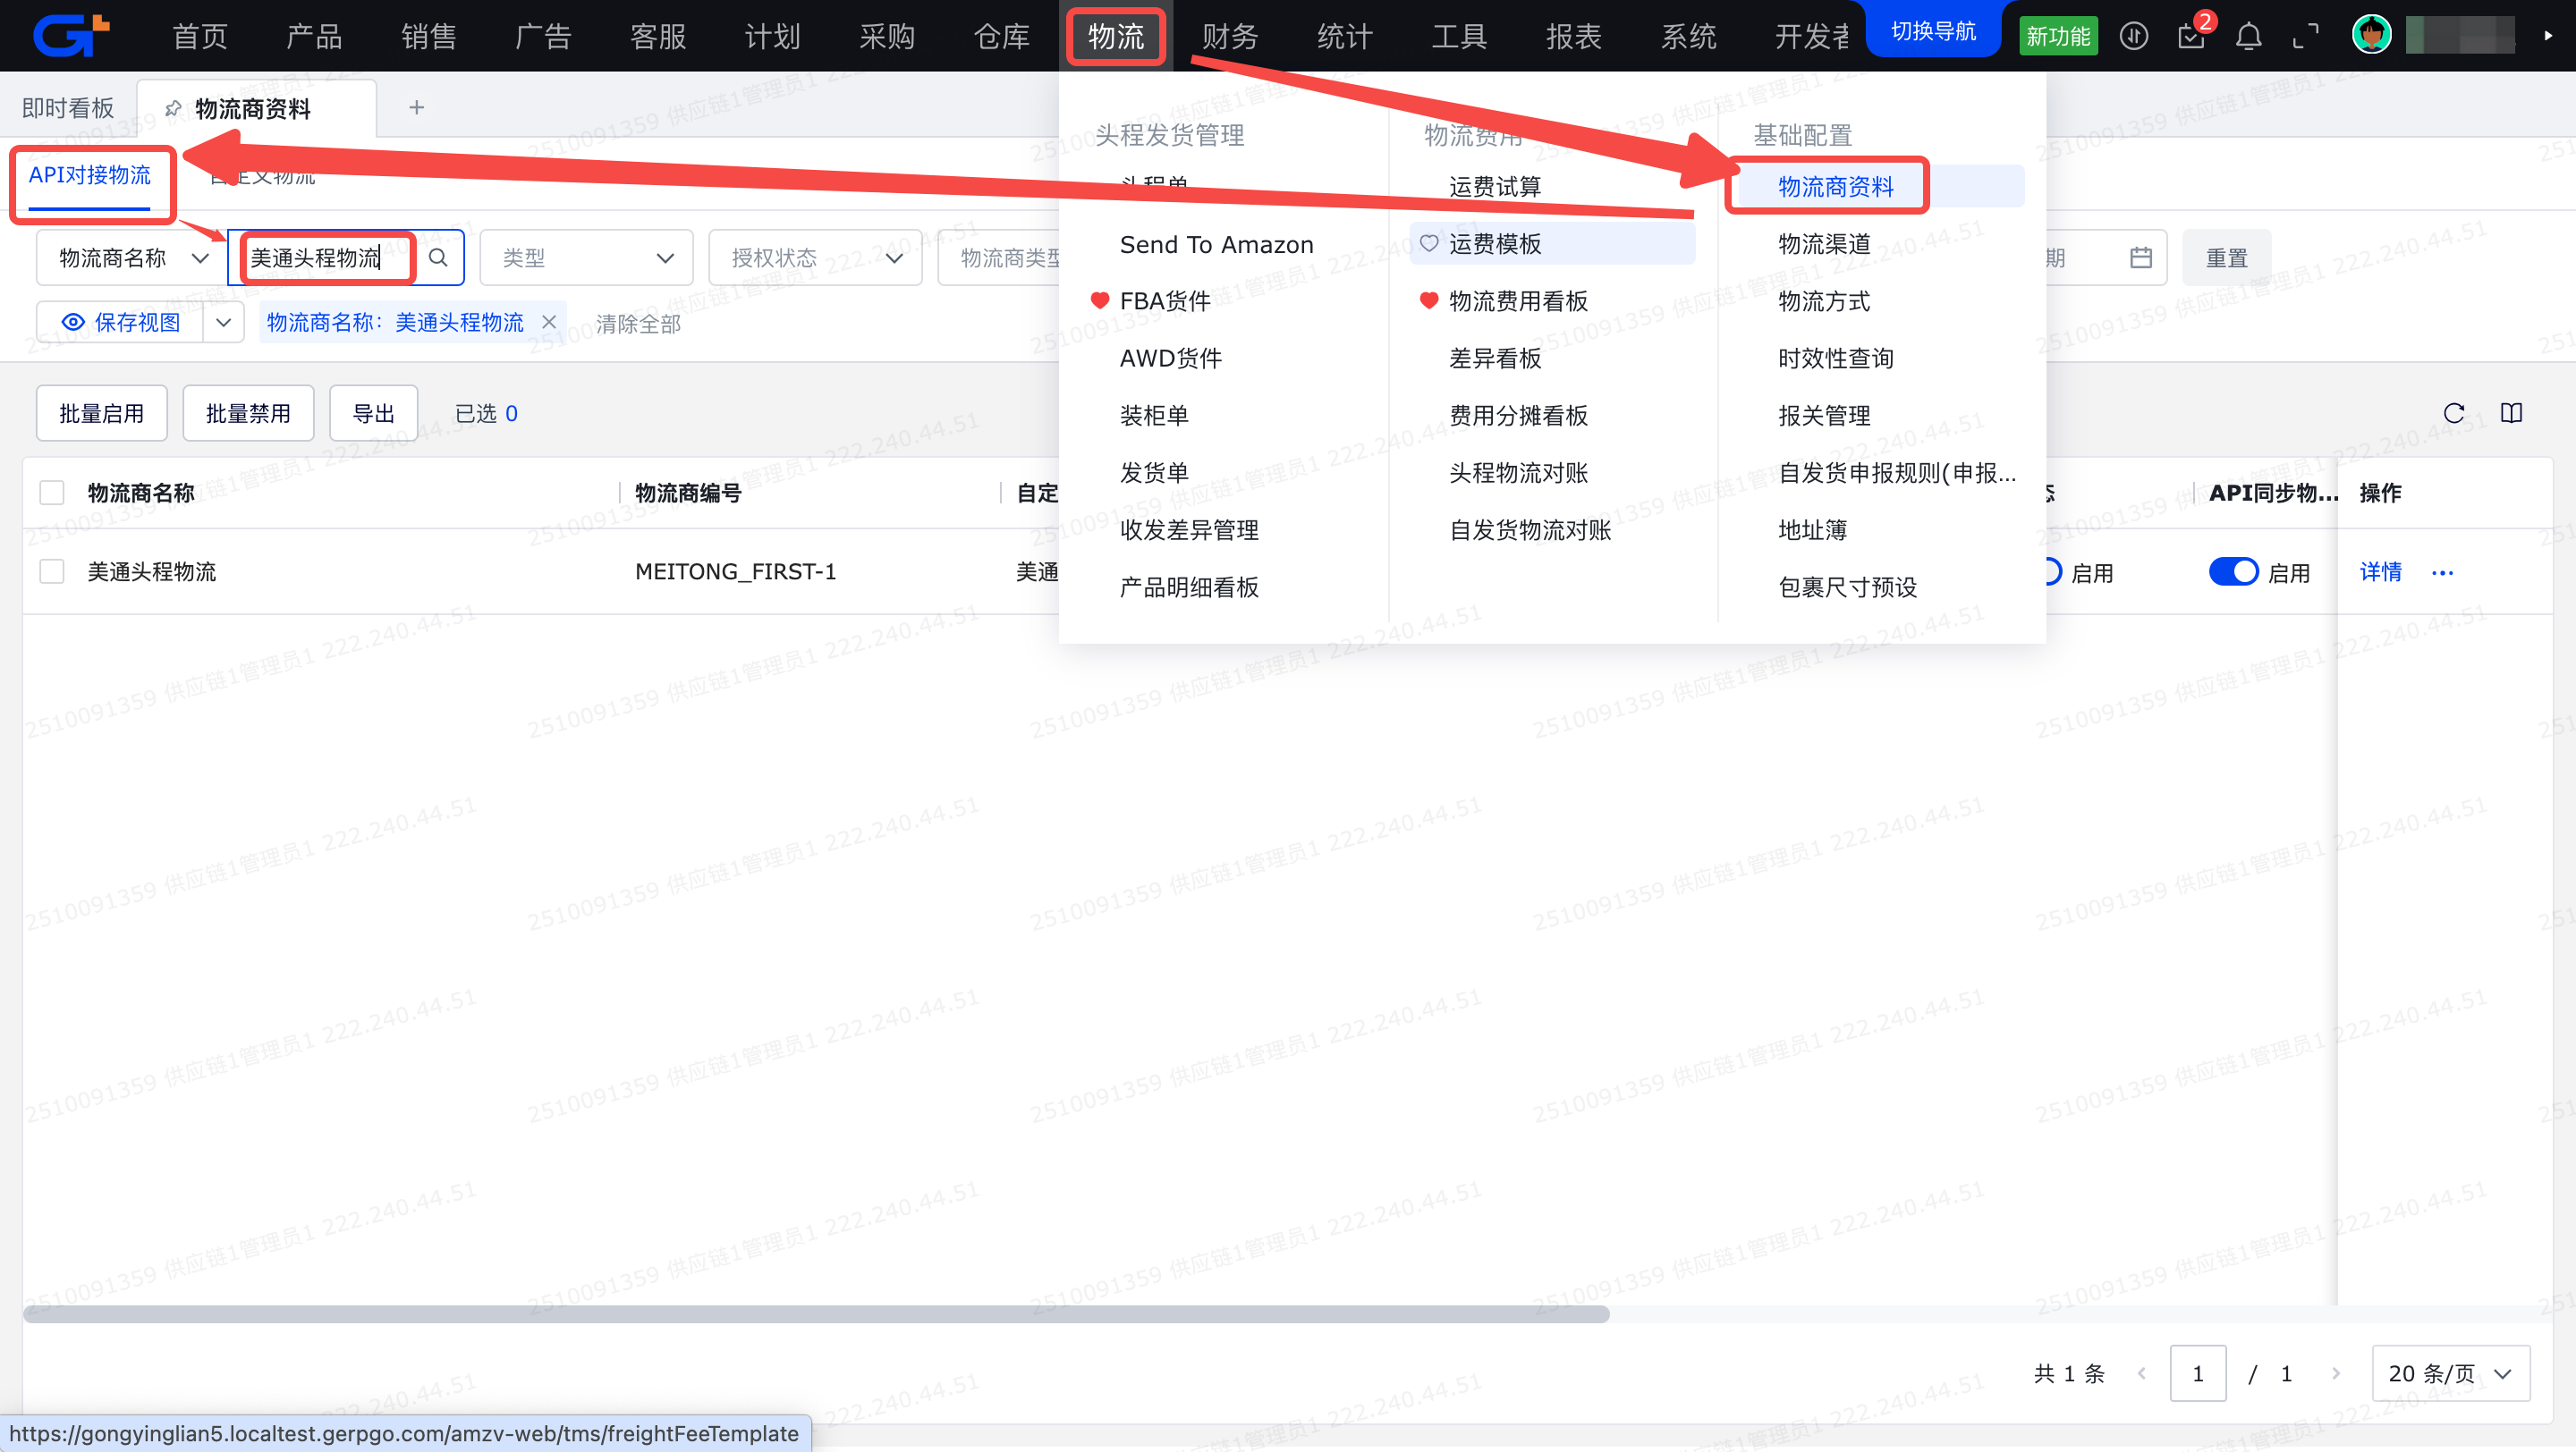Open the 20 条/页 page size dropdown
Screen dimensions: 2576x1452
tap(2450, 1373)
